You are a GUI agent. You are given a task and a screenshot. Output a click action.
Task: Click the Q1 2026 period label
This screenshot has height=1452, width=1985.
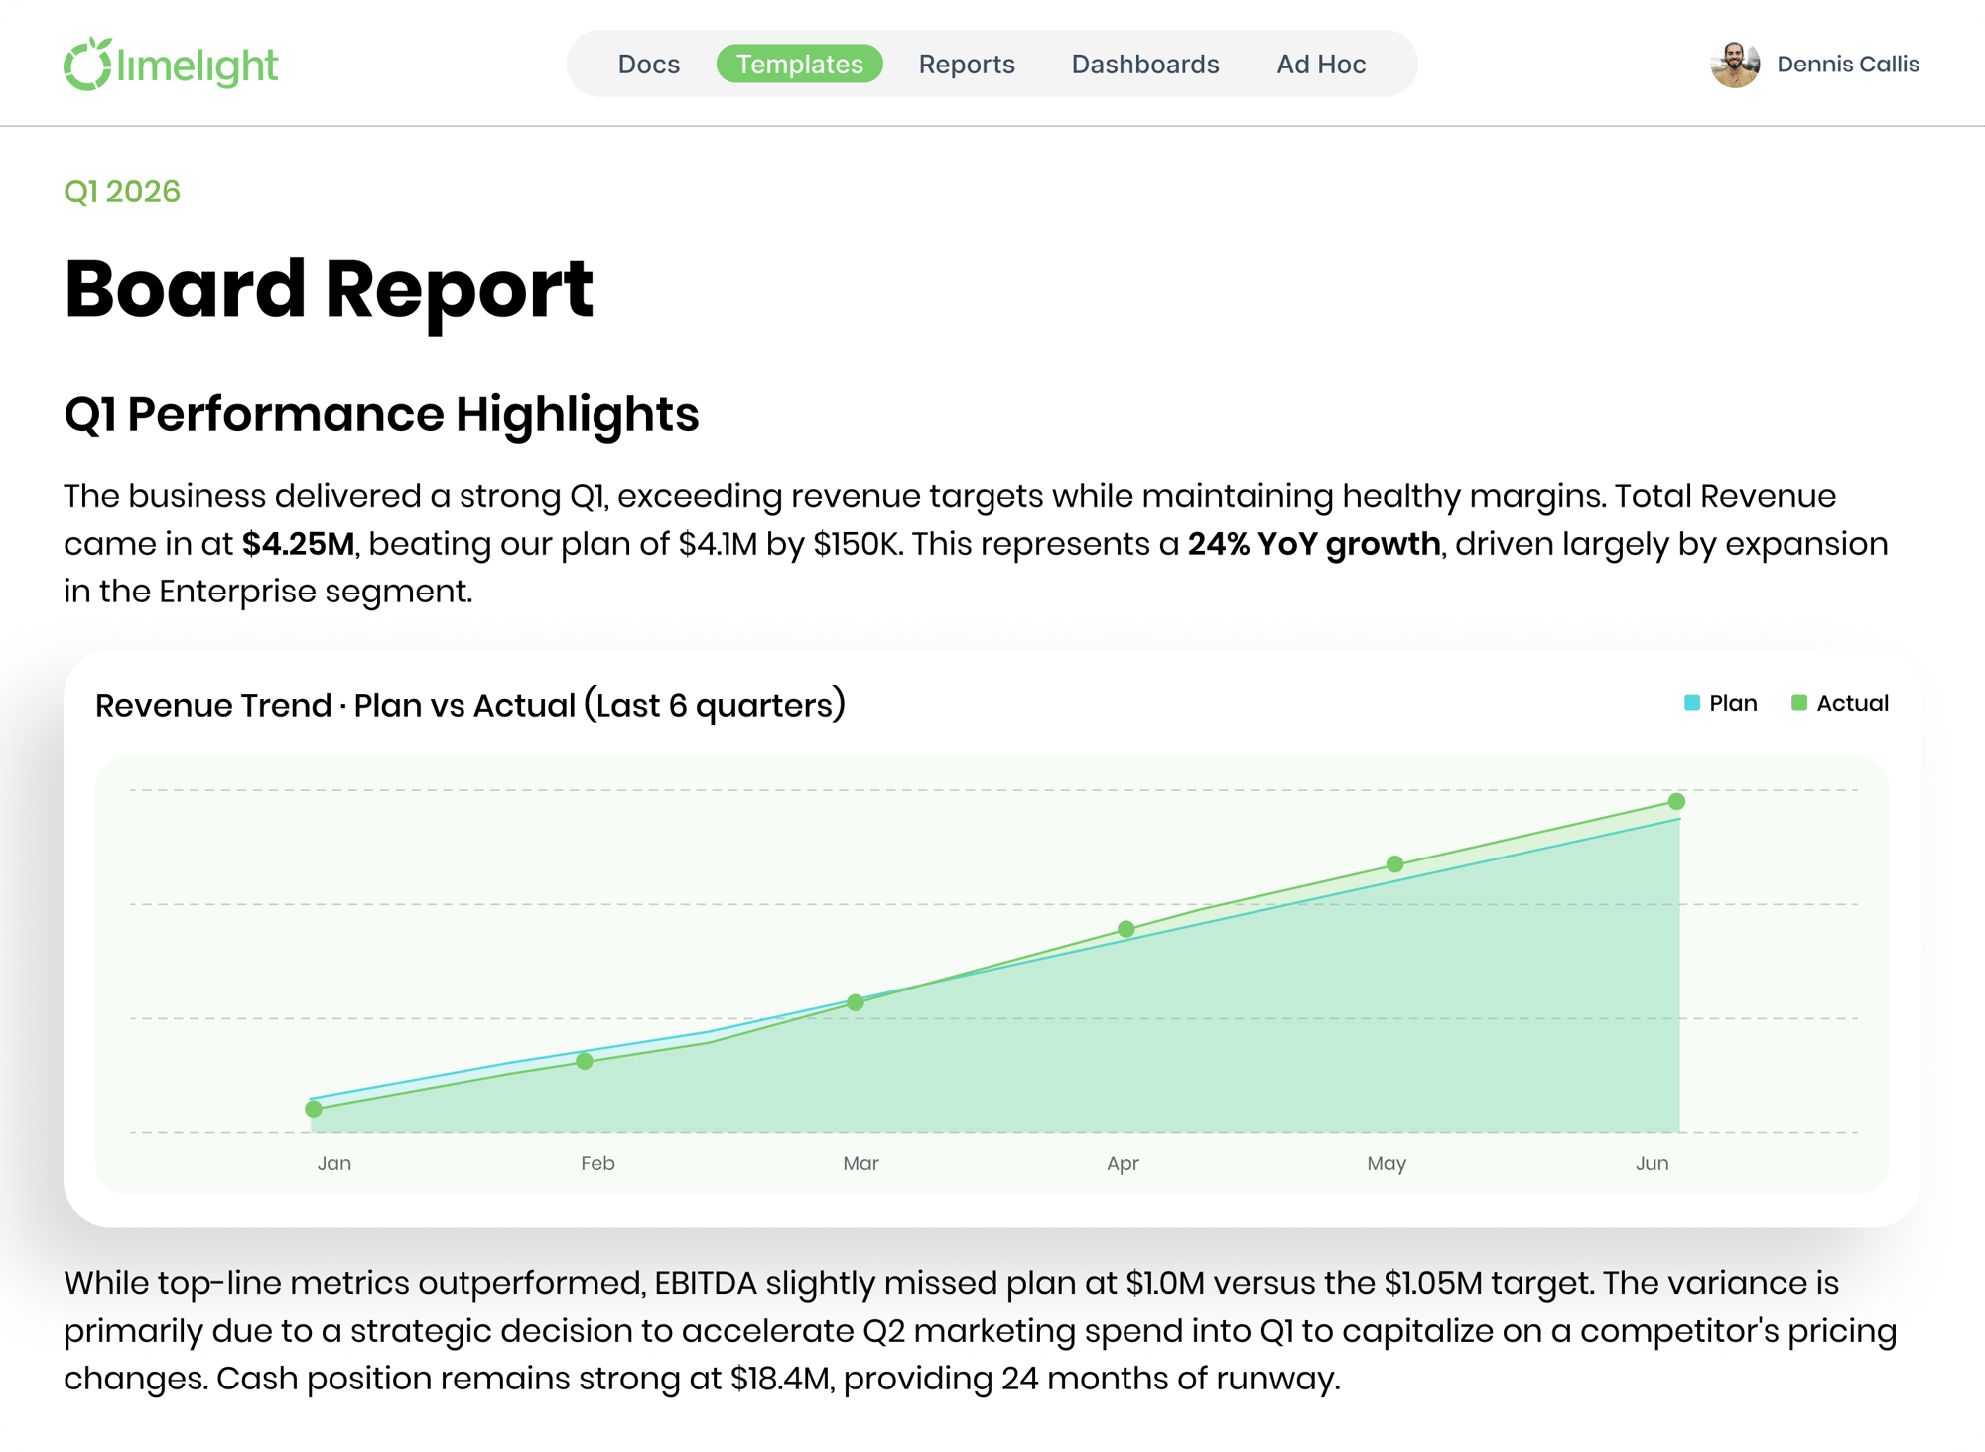[x=122, y=192]
